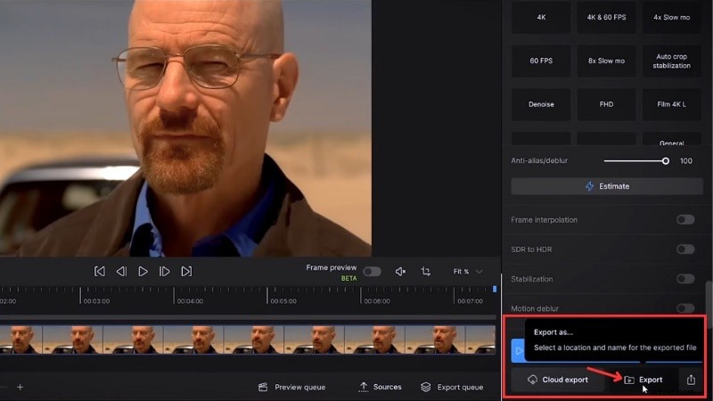Play the video preview

[x=143, y=272]
